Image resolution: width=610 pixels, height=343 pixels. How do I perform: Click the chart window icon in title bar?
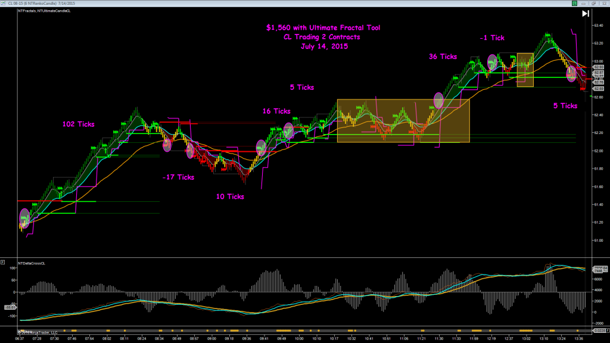tap(3, 3)
